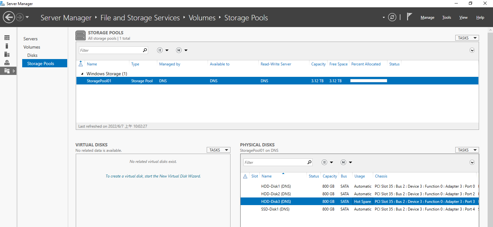Click StoragePool01 percent allocated bar
This screenshot has height=227, width=493.
(x=369, y=81)
